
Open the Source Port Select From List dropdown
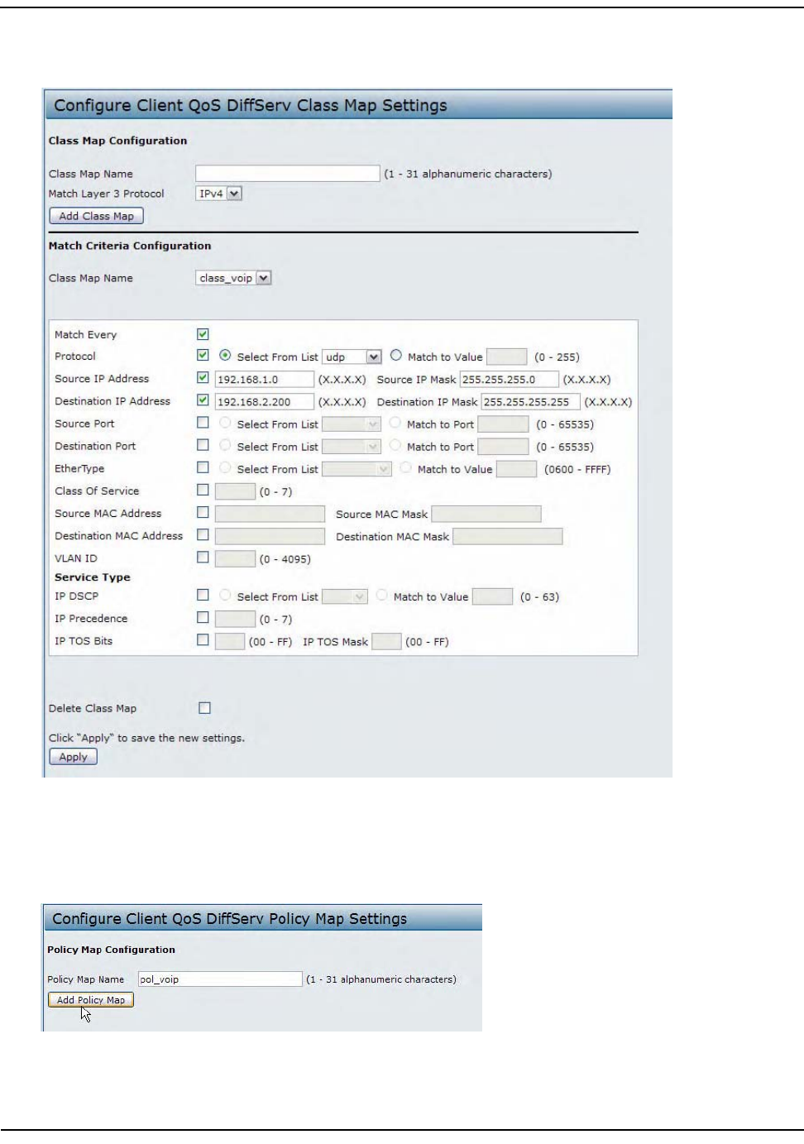tap(352, 424)
